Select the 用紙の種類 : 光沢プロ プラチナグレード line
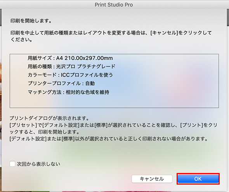229x192 pixels. 71,67
